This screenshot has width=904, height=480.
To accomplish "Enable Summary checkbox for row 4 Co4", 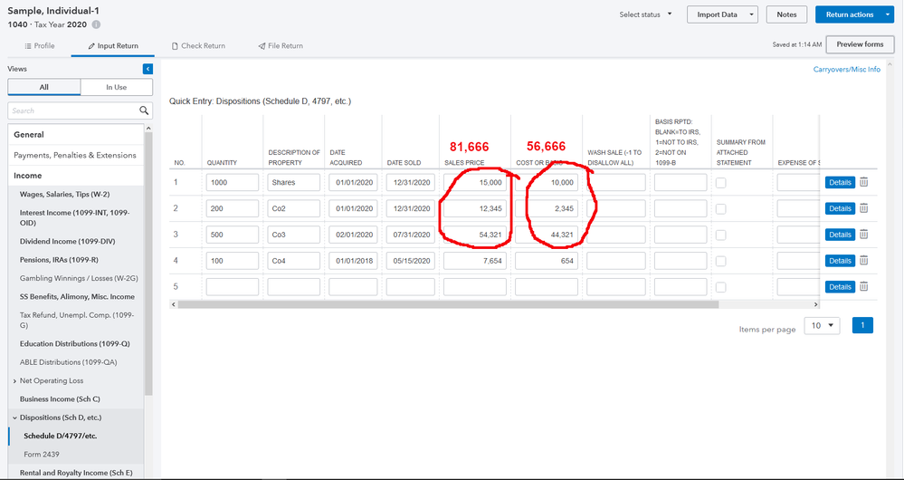I will (x=721, y=261).
